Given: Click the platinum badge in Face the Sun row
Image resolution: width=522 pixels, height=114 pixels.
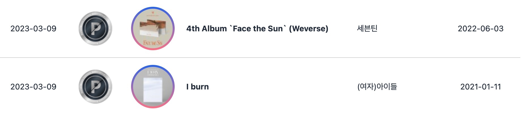Looking at the screenshot, I should click(95, 28).
